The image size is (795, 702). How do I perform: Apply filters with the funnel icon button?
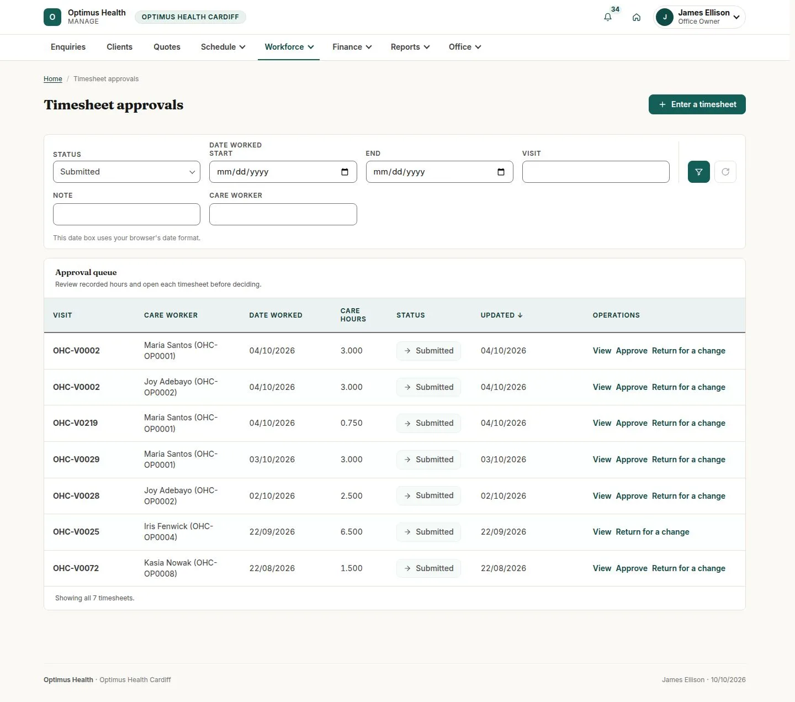click(699, 172)
